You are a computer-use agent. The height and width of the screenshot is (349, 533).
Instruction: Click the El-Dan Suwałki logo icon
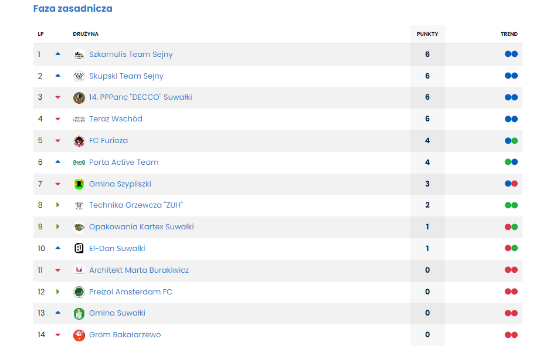coord(79,249)
